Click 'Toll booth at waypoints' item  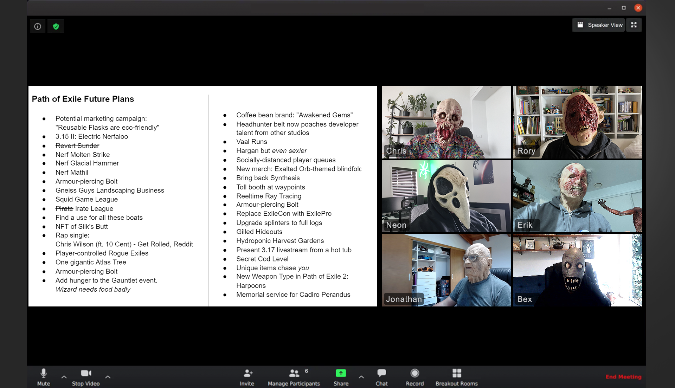coord(271,187)
